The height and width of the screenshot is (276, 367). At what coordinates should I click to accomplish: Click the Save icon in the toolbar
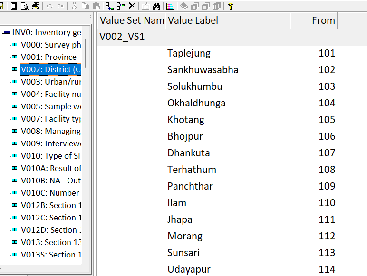2,6
